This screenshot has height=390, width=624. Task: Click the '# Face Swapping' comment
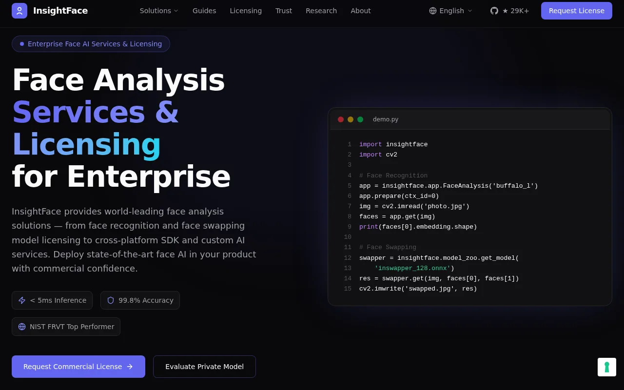pos(388,247)
